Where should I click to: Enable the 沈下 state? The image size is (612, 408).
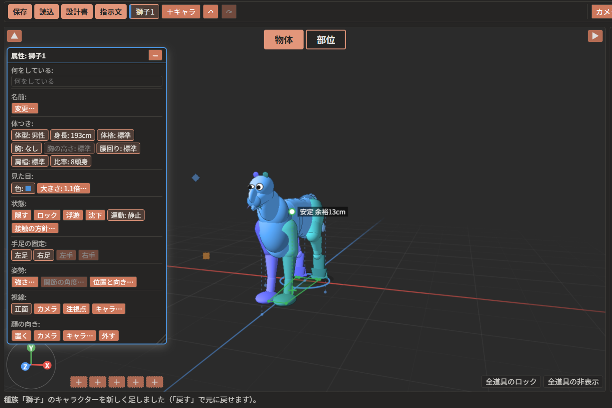coord(95,216)
